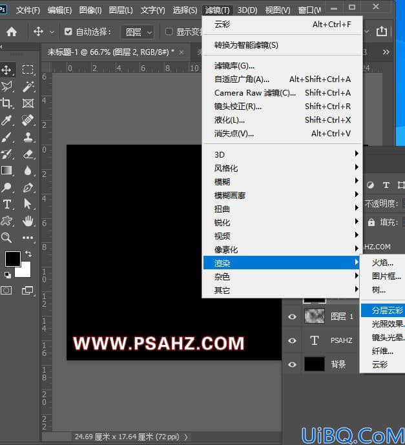This screenshot has height=445, width=405.
Task: Open the Edit Toolbar ellipsis menu
Action: click(x=28, y=238)
